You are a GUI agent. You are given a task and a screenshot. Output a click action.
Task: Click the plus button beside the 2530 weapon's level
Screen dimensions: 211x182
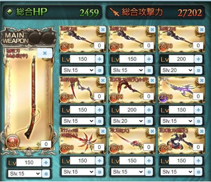click(x=149, y=161)
